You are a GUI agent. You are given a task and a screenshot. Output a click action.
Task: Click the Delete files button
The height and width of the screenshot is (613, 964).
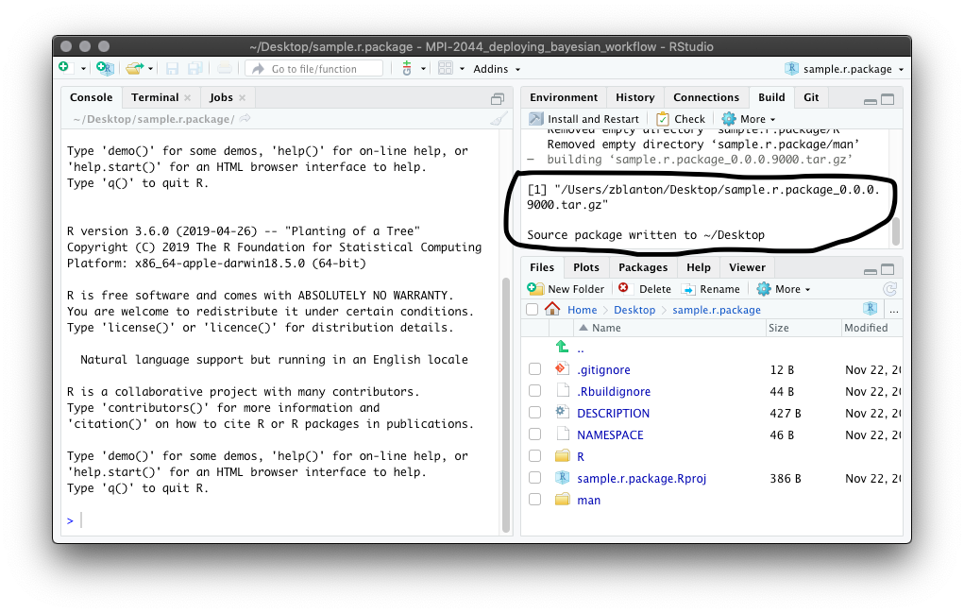click(644, 289)
